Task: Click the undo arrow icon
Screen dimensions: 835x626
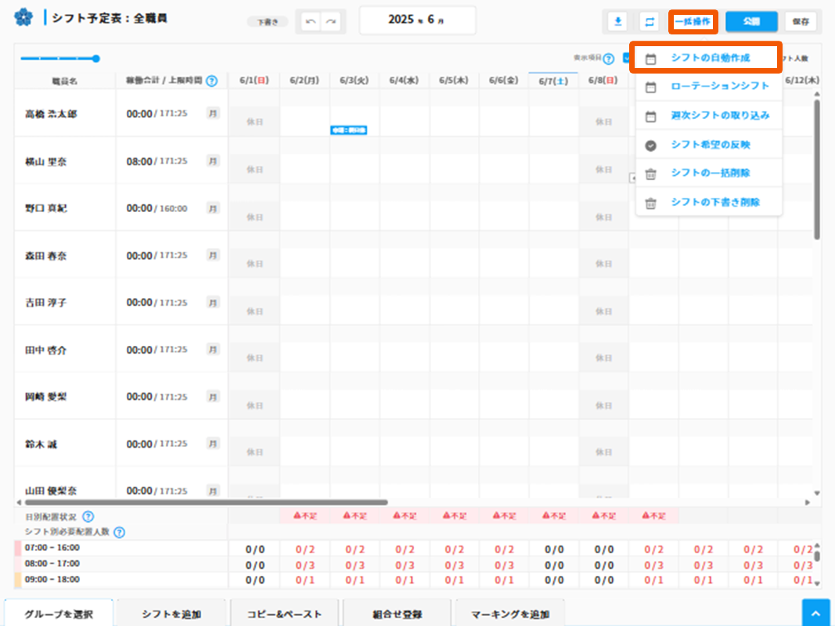Action: click(311, 22)
